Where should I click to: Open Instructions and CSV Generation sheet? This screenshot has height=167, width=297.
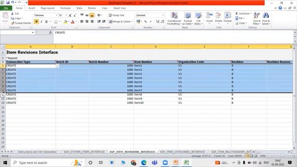coord(37,152)
